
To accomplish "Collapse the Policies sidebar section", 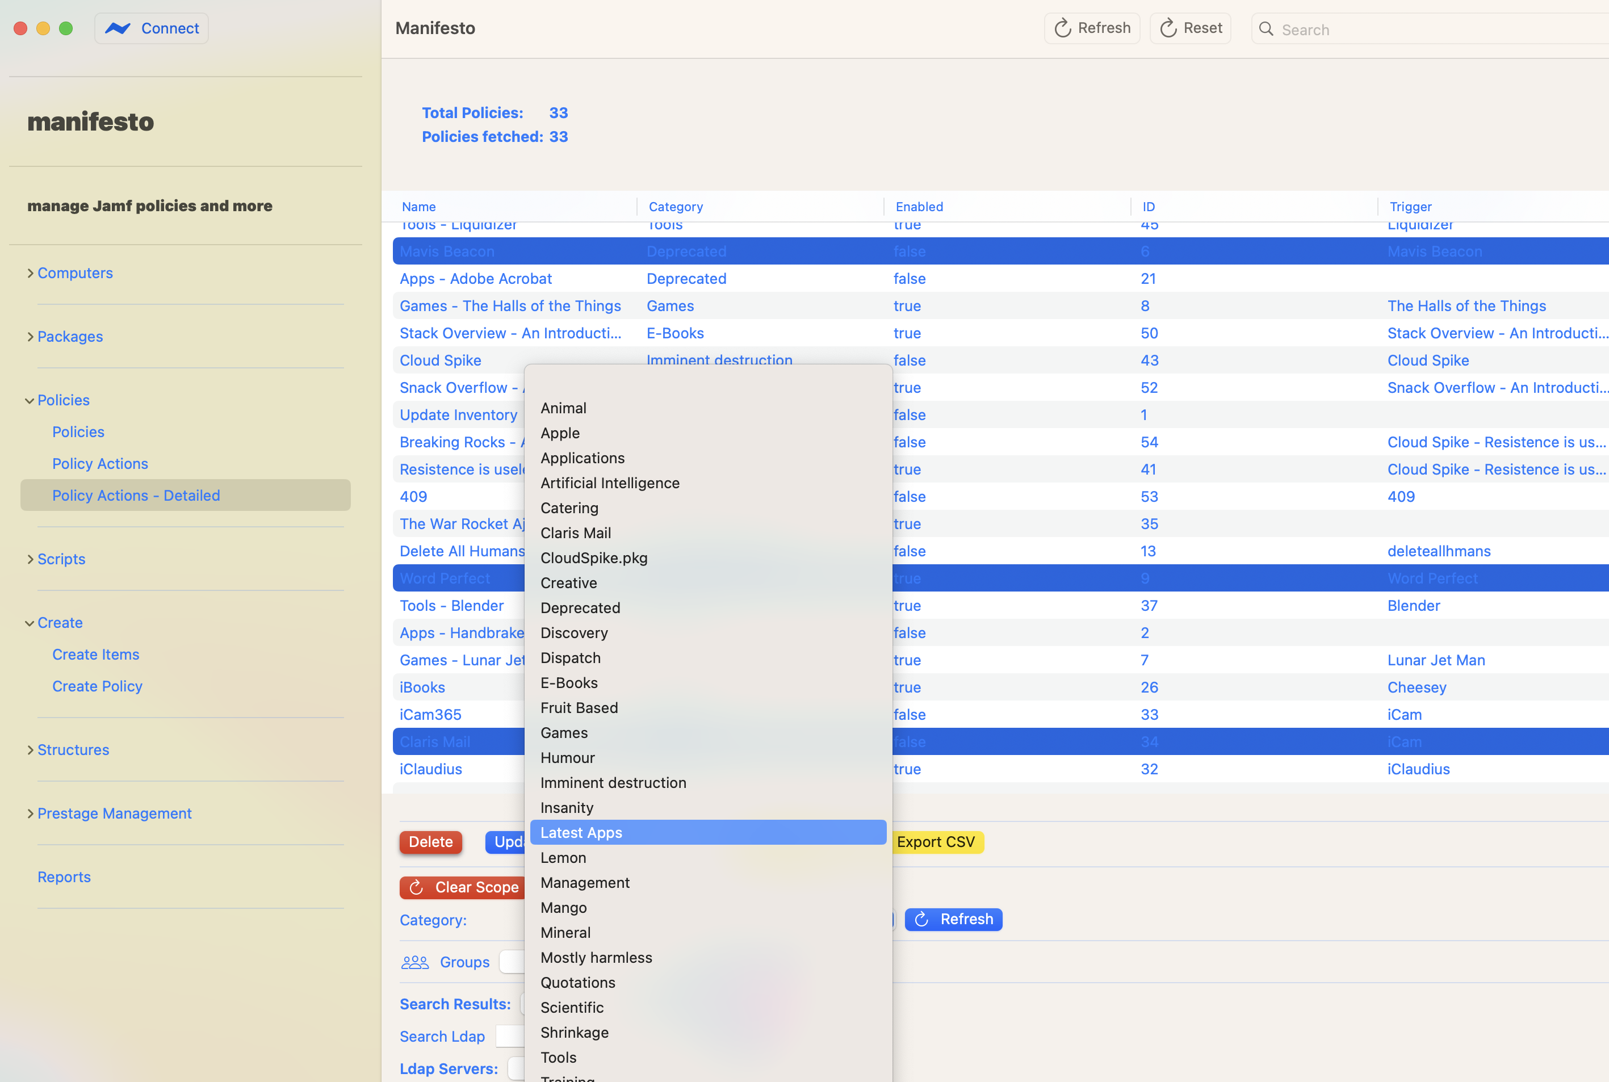I will pos(30,400).
